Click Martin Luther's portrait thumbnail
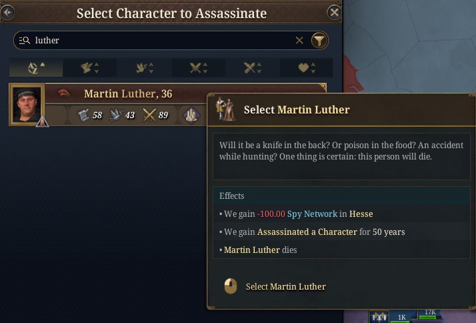The image size is (476, 323). [x=27, y=104]
